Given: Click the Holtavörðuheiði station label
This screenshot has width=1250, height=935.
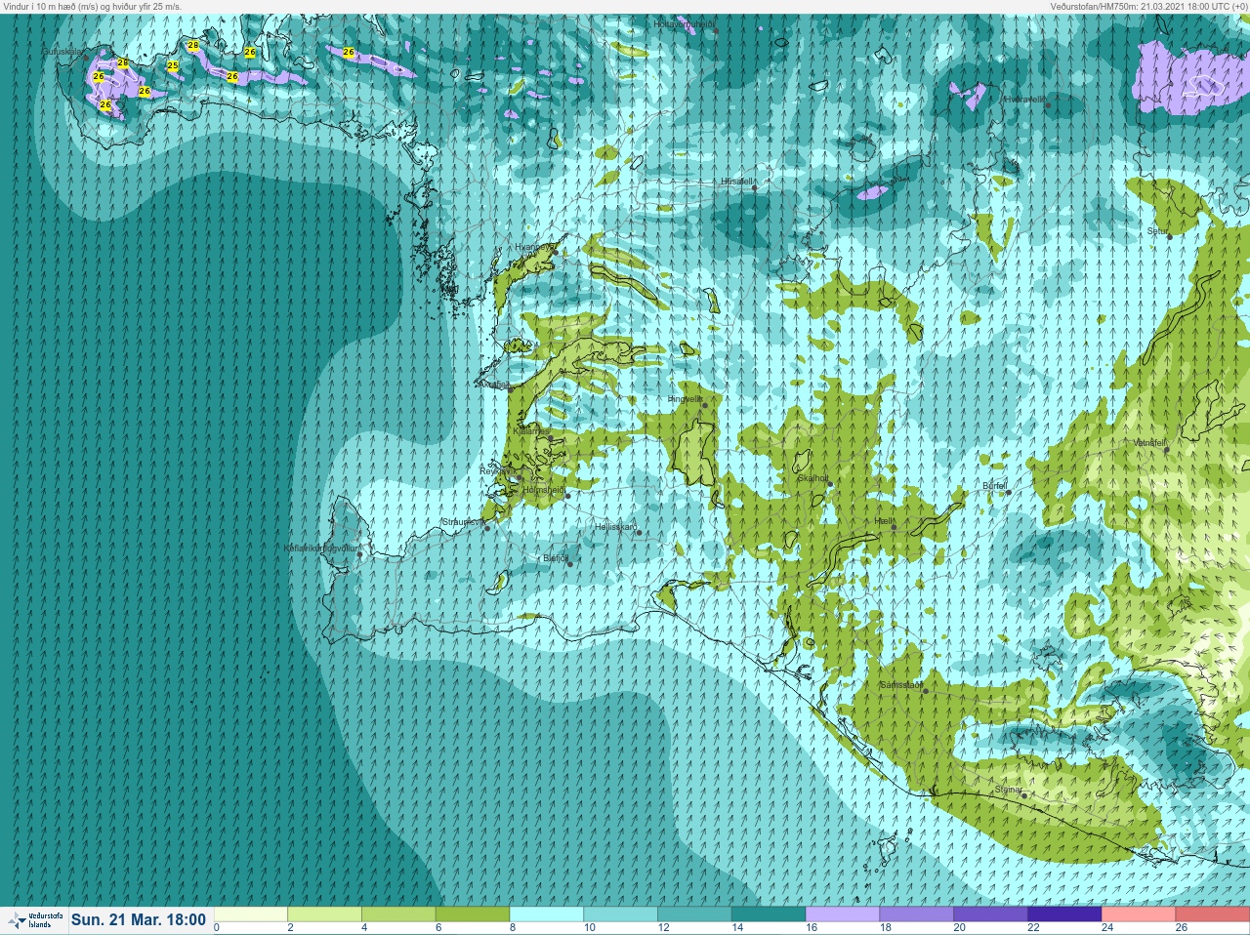Looking at the screenshot, I should (x=685, y=23).
